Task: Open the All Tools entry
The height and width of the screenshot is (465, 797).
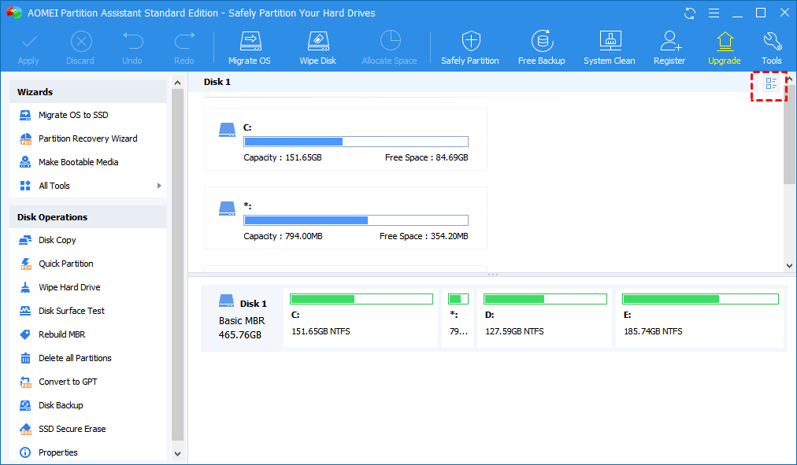Action: (x=54, y=186)
